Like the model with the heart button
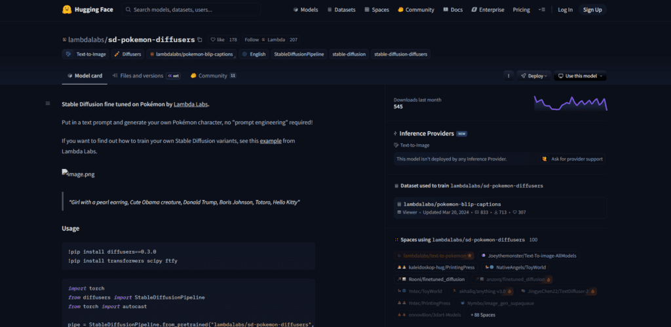The image size is (671, 327). click(x=218, y=39)
